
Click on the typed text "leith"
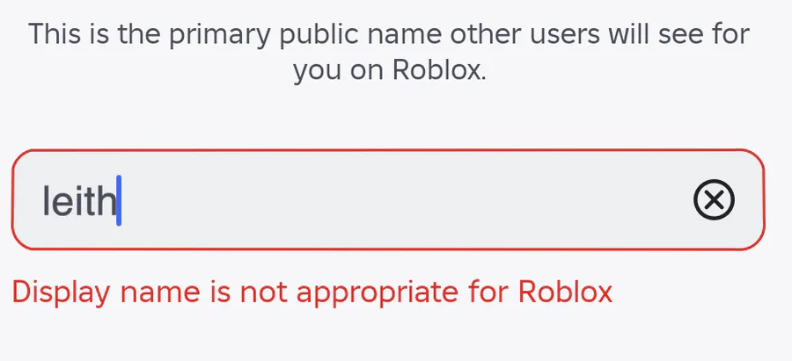point(79,200)
